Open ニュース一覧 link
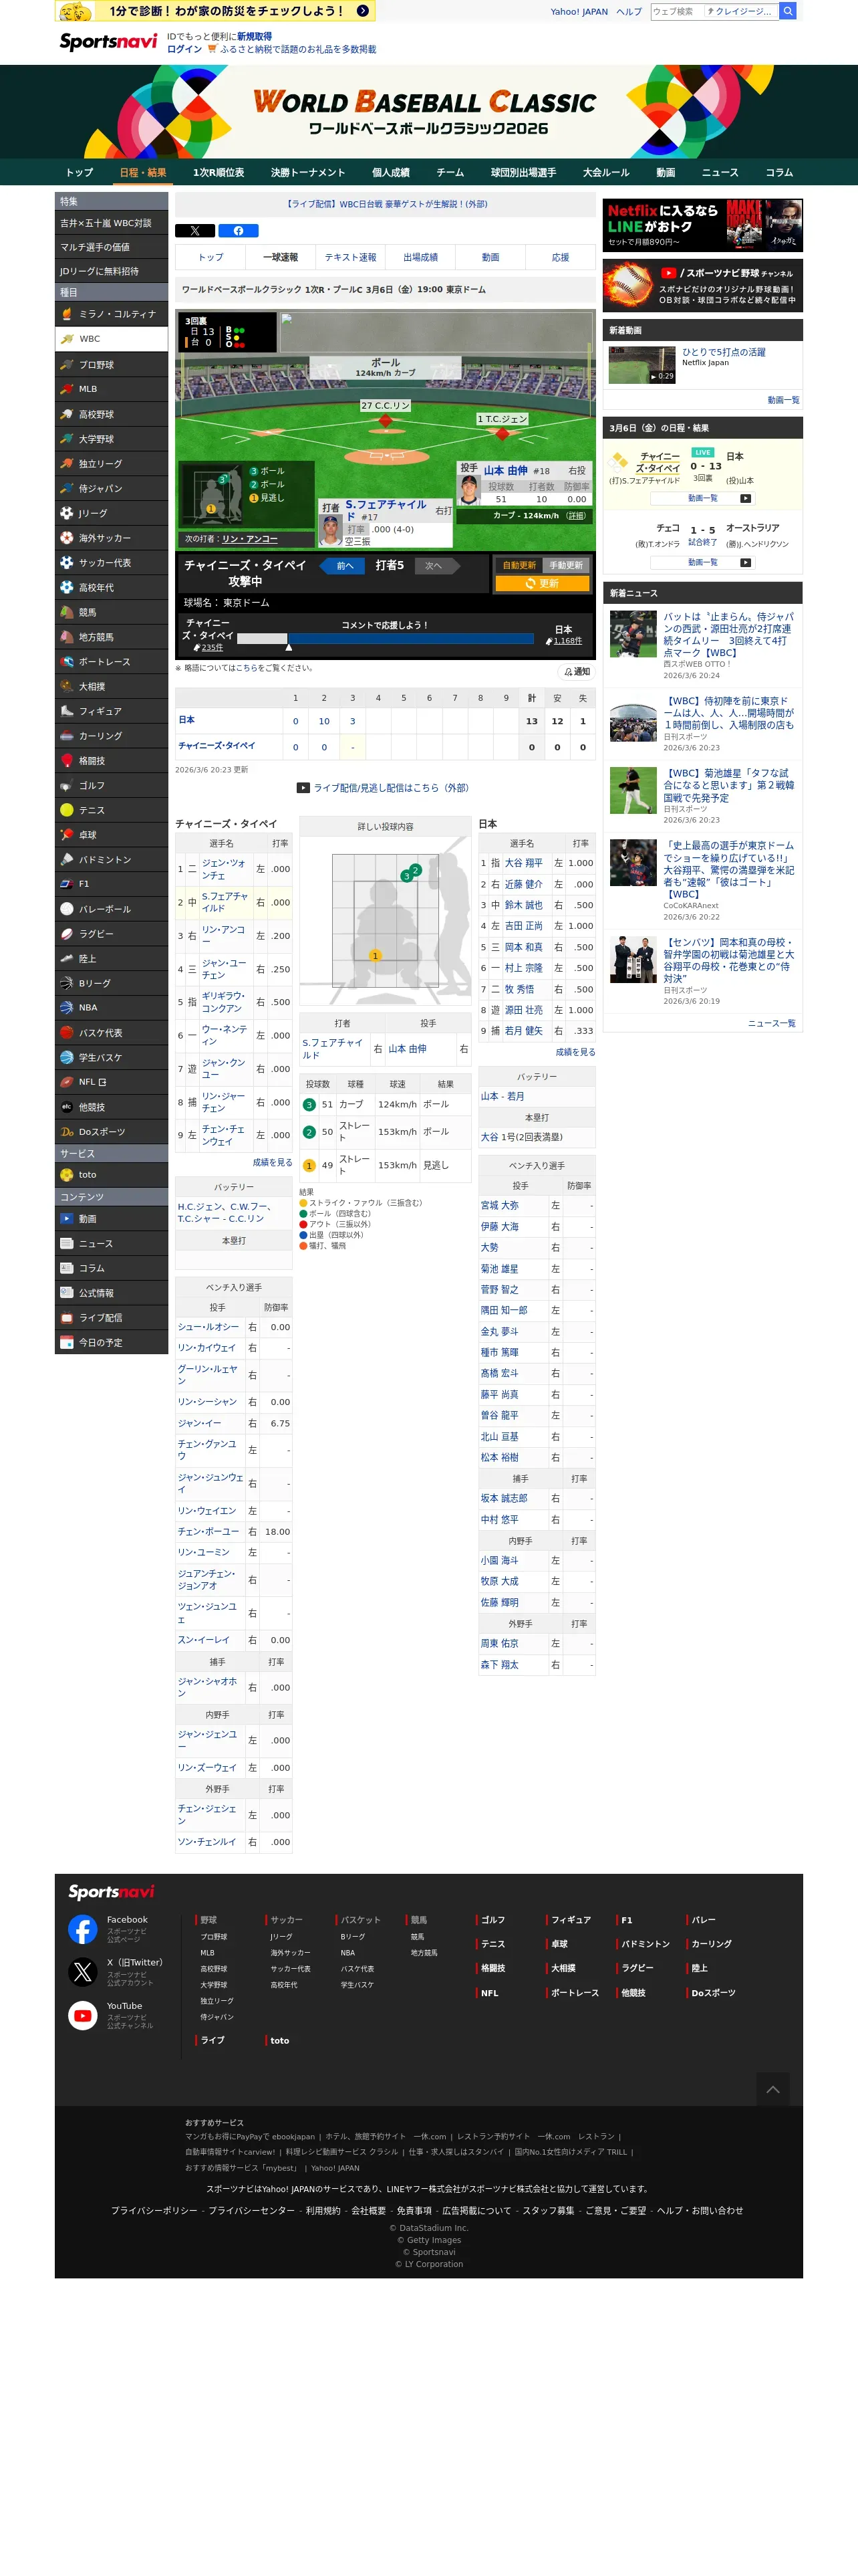This screenshot has width=858, height=2576. 772,1023
